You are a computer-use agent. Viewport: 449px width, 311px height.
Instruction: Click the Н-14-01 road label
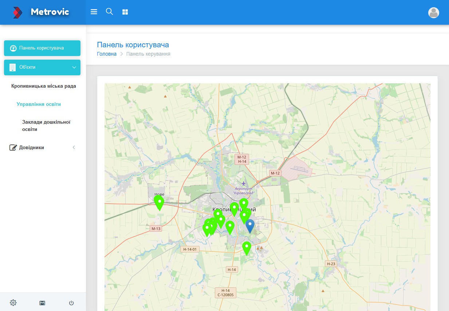(x=190, y=249)
